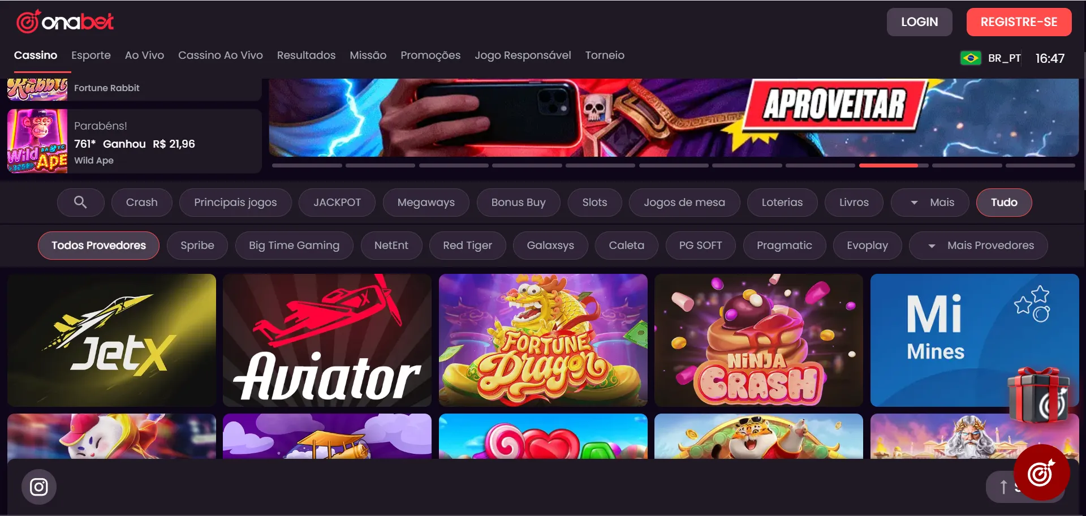Open the Wild Ape game thumbnail icon
The image size is (1086, 516).
pyautogui.click(x=37, y=141)
